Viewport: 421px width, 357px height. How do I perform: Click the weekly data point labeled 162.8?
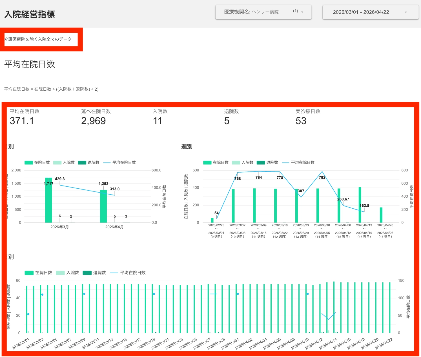pyautogui.click(x=364, y=212)
